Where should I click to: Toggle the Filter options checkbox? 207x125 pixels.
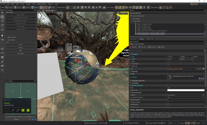point(132,21)
